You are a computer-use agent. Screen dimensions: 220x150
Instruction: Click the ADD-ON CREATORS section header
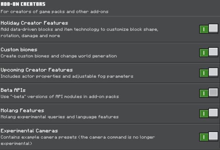(23, 4)
